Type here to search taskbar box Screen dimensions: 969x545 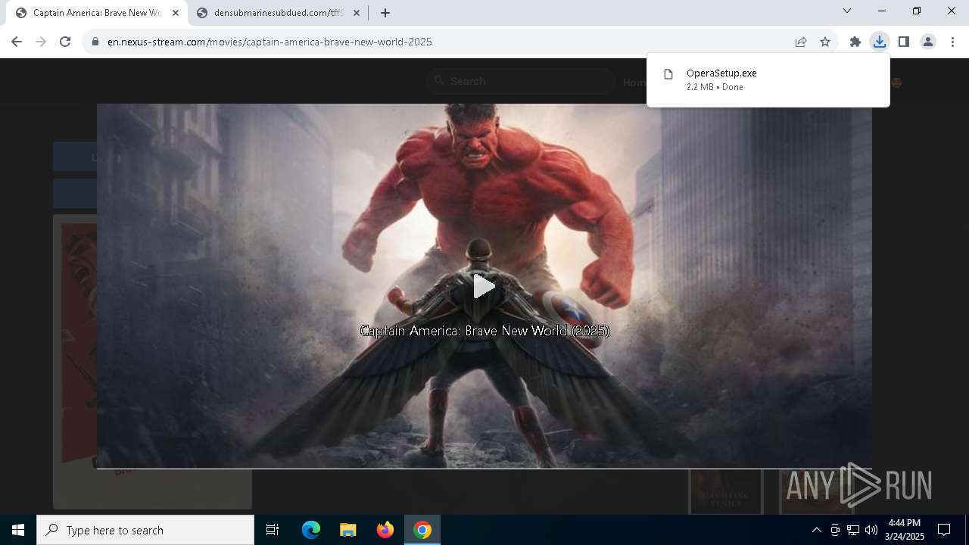click(145, 530)
